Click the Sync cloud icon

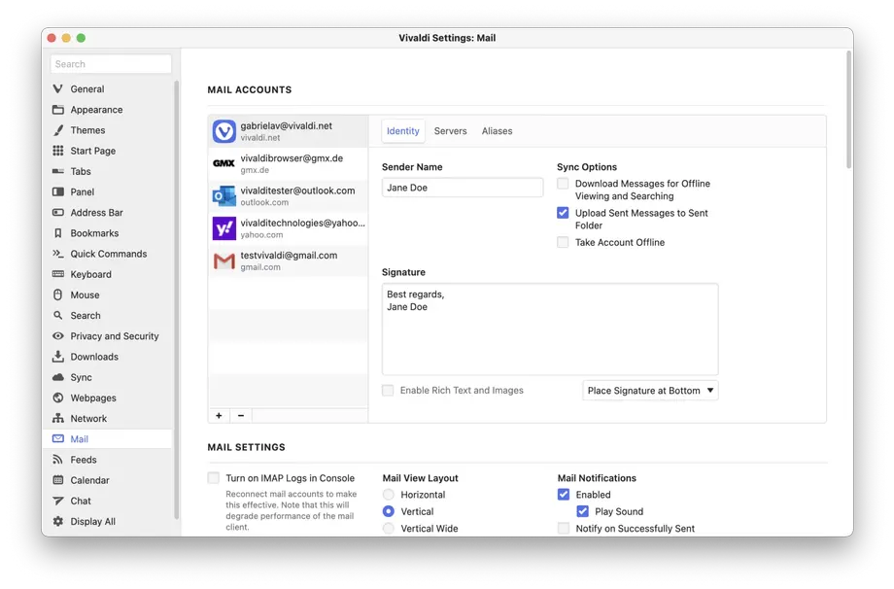click(x=57, y=377)
